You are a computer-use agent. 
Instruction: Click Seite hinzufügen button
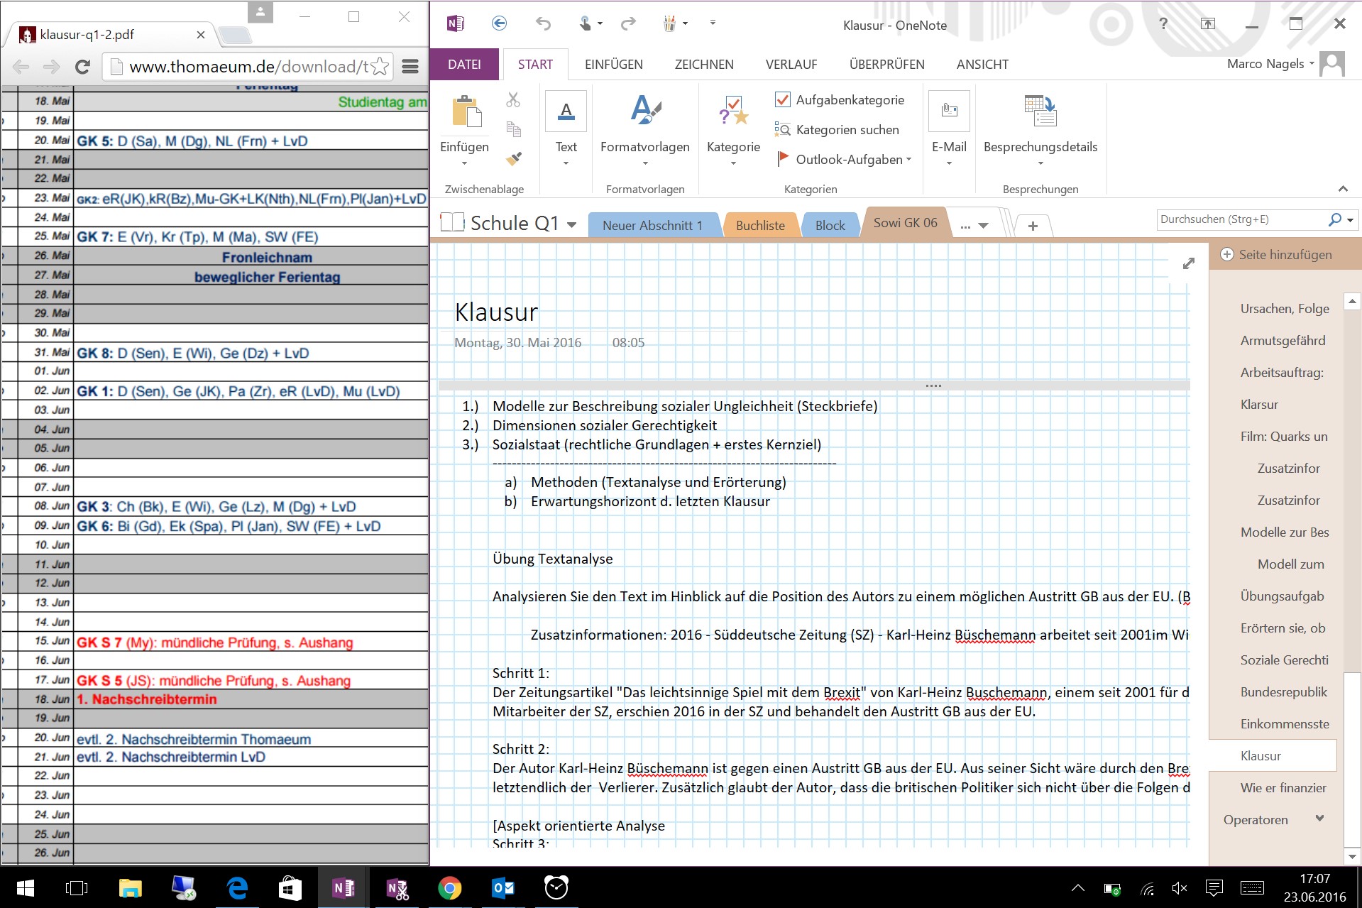pos(1276,255)
